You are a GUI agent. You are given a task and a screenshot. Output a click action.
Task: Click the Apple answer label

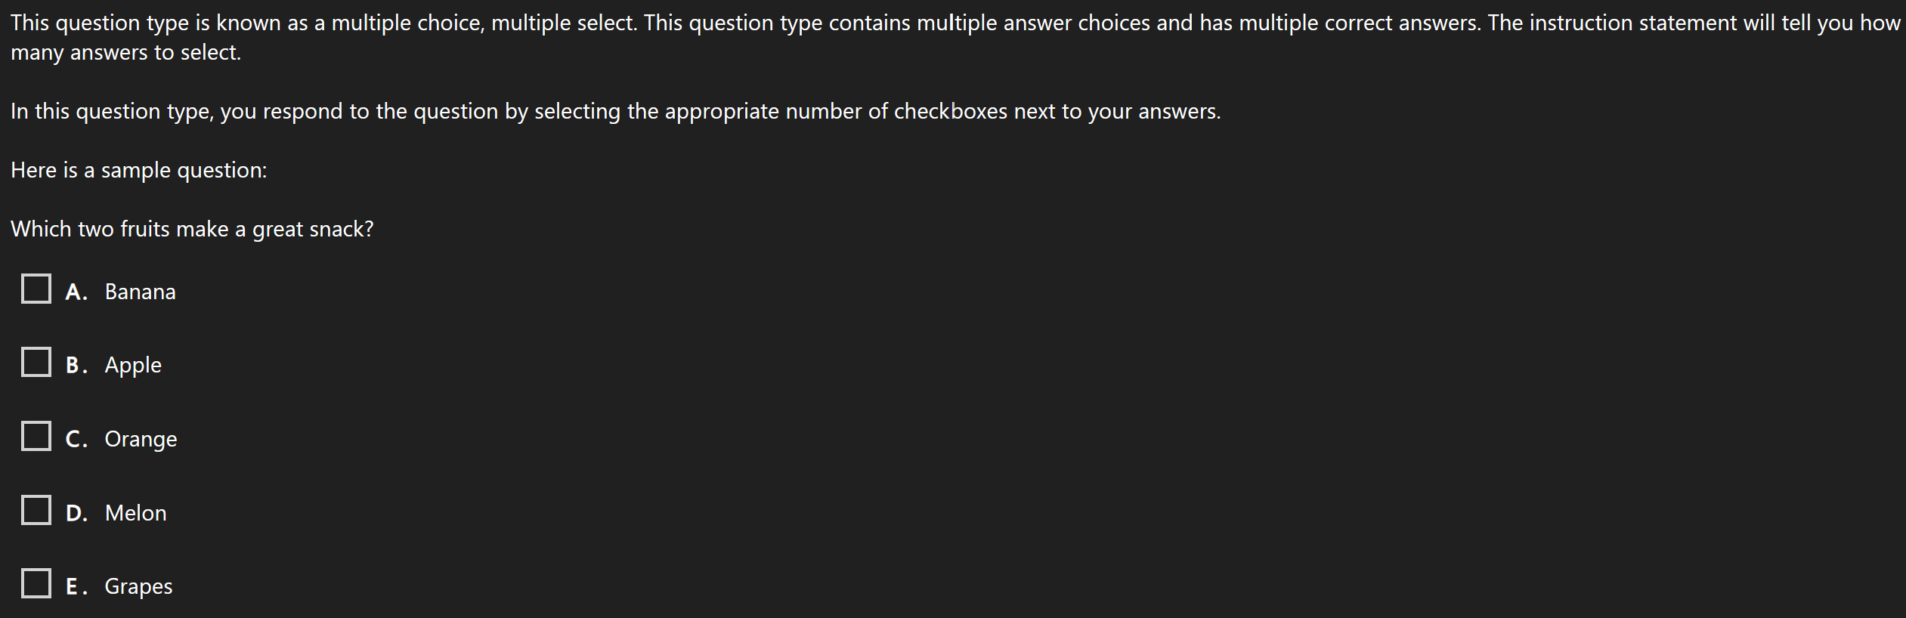(x=132, y=365)
